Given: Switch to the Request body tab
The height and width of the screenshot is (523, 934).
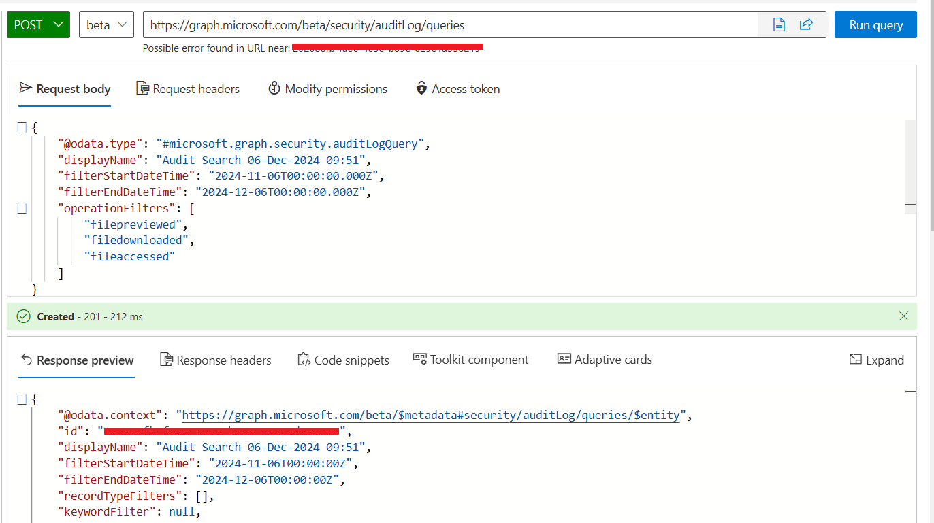Looking at the screenshot, I should click(x=65, y=89).
